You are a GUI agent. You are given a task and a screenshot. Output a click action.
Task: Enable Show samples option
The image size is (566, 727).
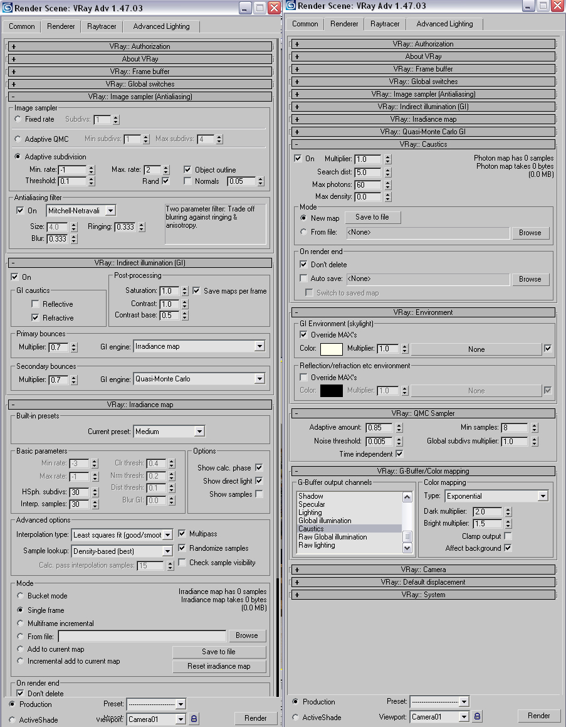259,494
